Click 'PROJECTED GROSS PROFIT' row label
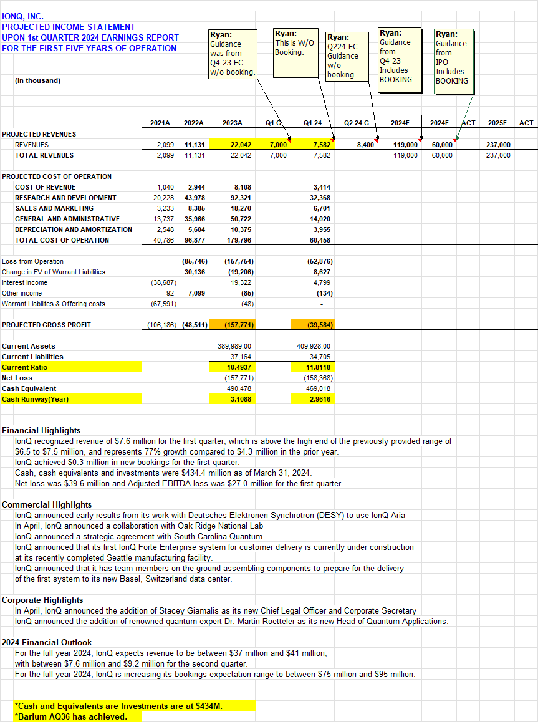 coord(47,325)
